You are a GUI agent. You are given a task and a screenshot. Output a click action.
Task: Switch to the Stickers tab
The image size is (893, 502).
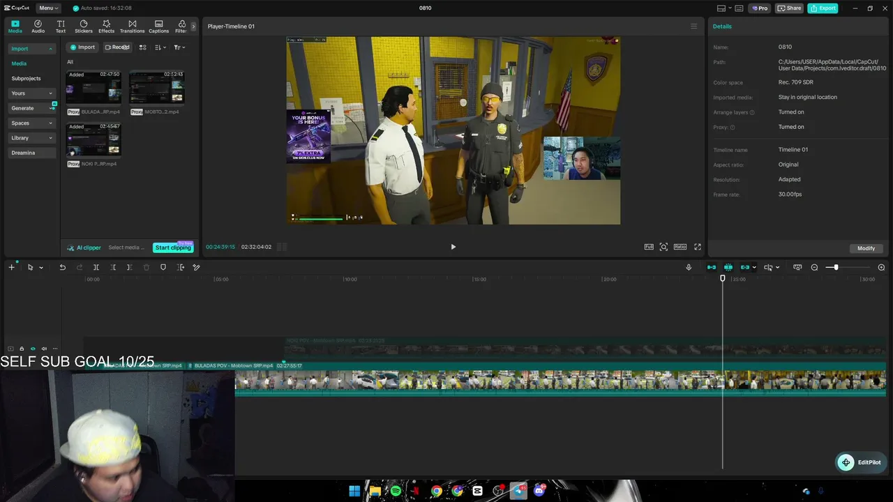point(84,26)
